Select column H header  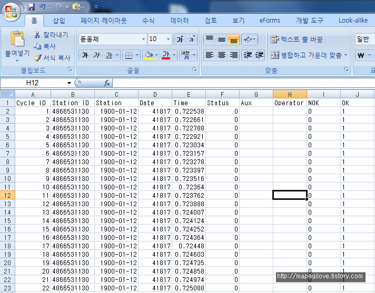tap(290, 94)
